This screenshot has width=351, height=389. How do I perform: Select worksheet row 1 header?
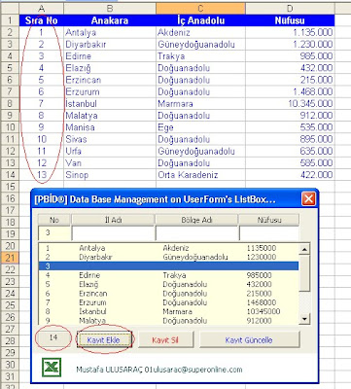10,20
